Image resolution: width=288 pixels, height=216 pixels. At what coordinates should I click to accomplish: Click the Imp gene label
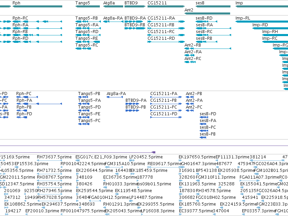[239, 3]
